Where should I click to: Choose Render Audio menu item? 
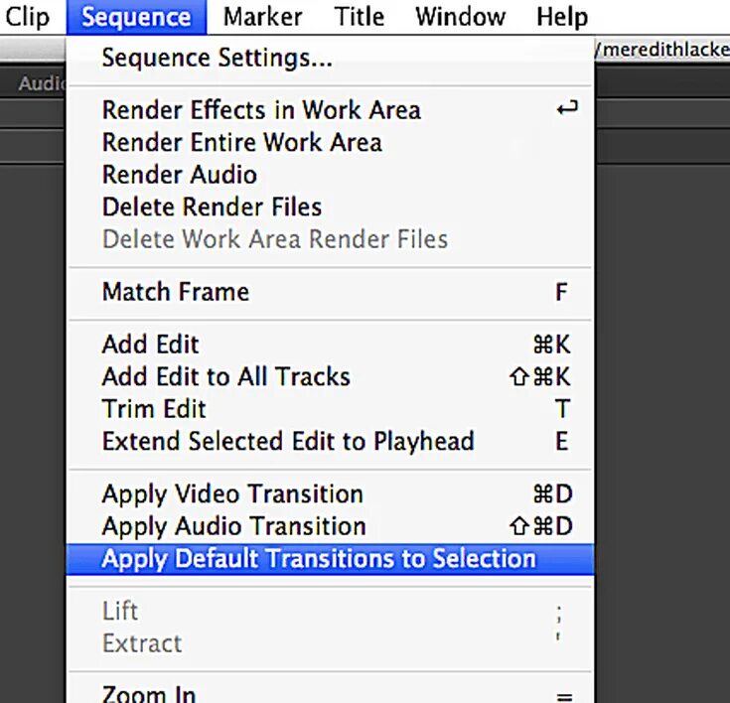[180, 175]
